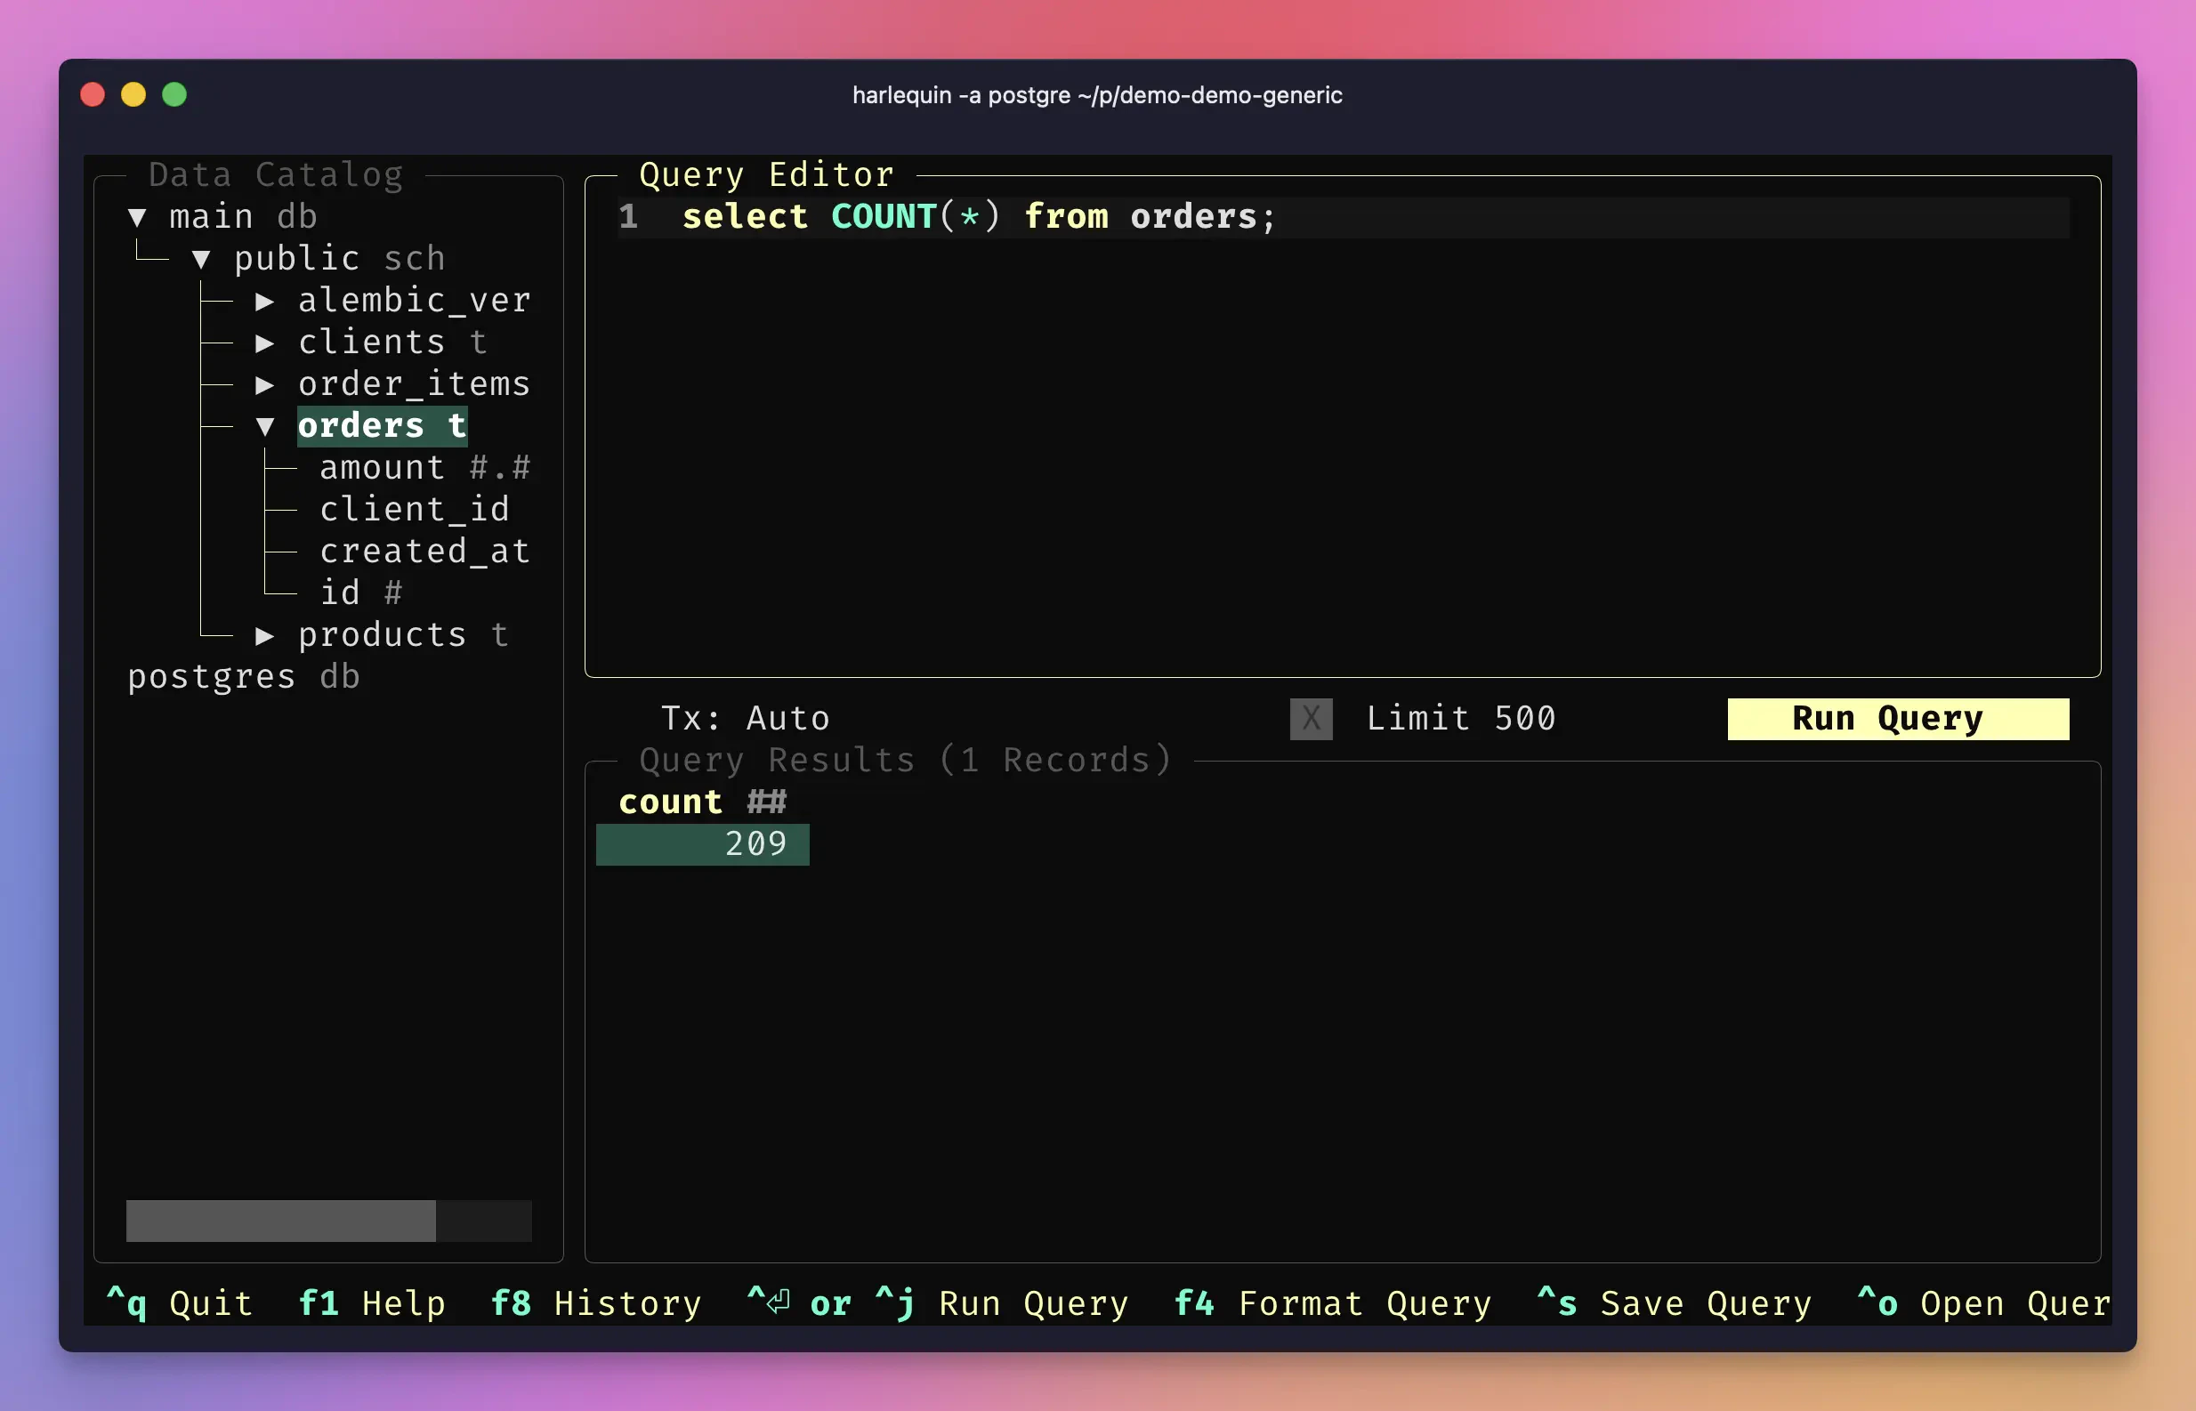
Task: Collapse the public schema node
Action: click(x=202, y=259)
